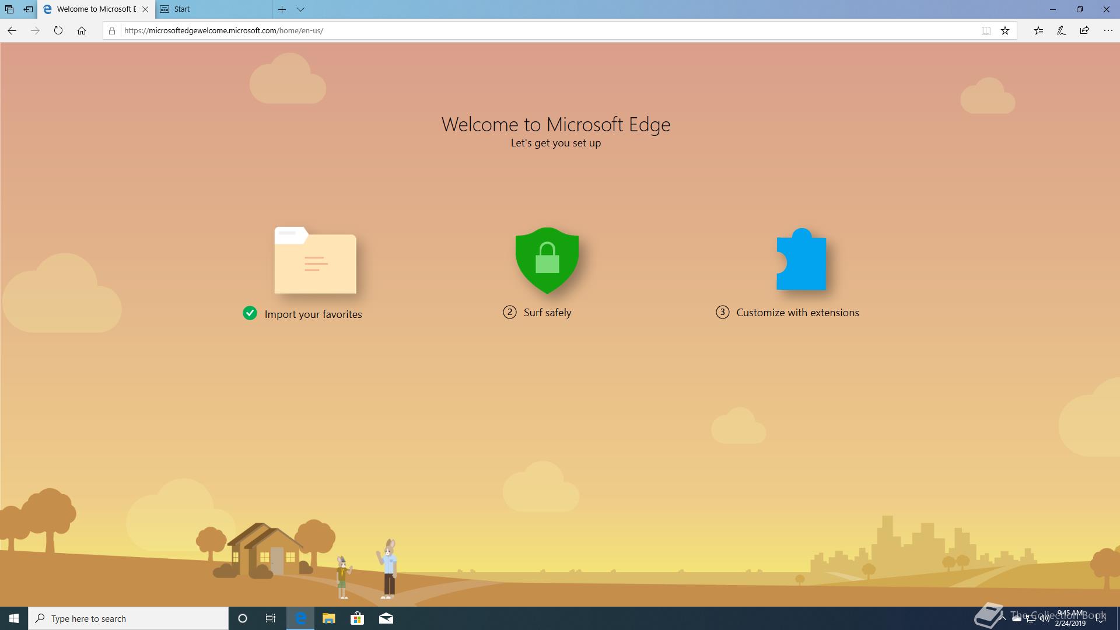Close the Edge window
Viewport: 1120px width, 630px height.
pos(1106,9)
